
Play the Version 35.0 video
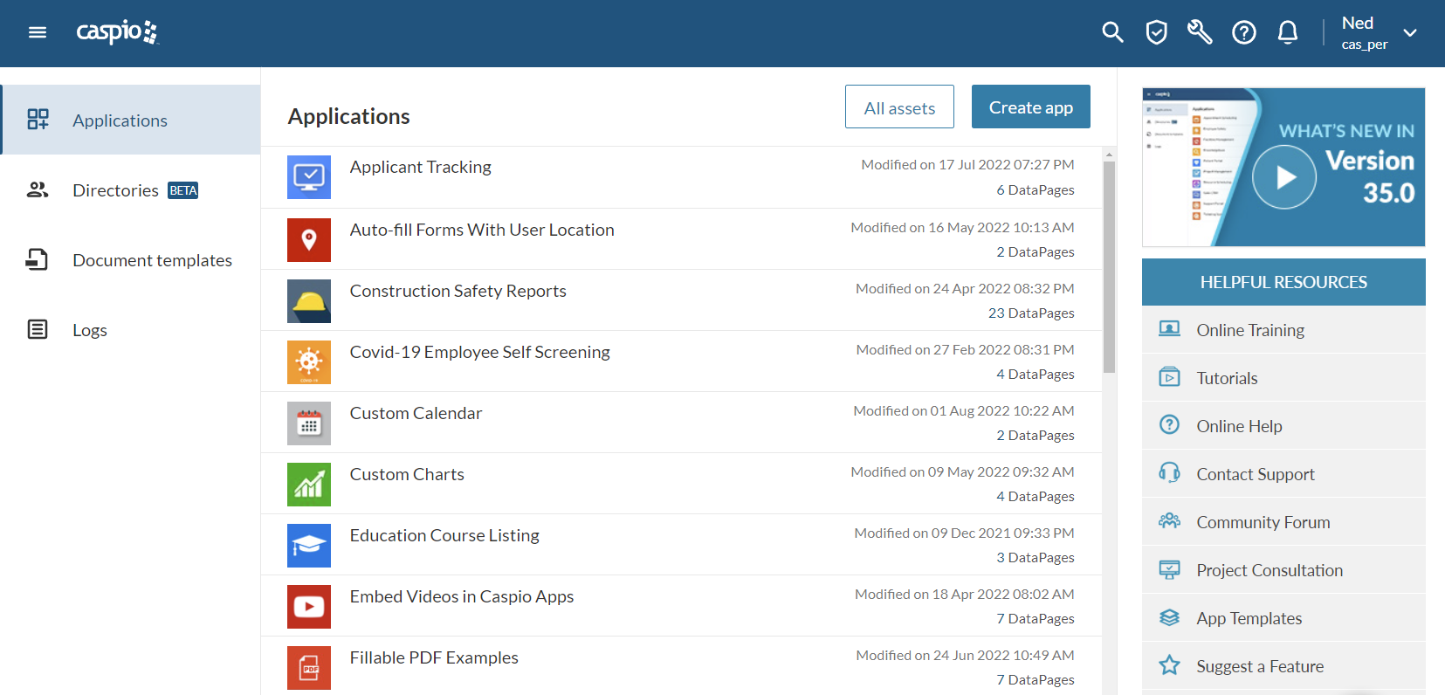pos(1283,177)
